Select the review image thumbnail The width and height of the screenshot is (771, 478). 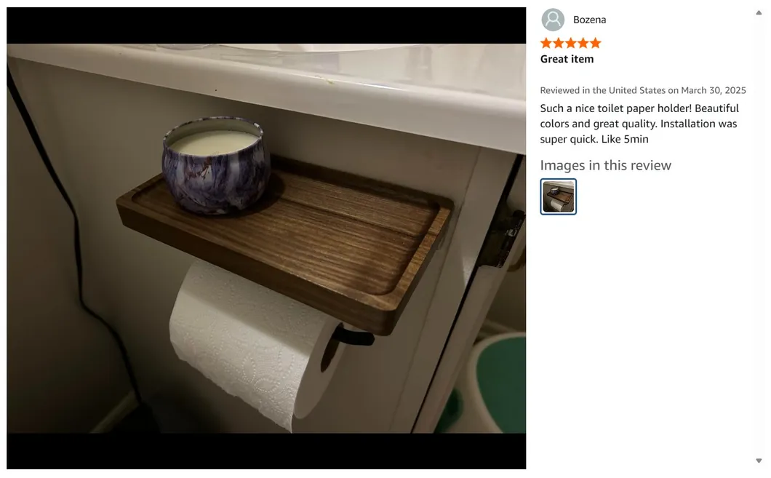coord(558,196)
